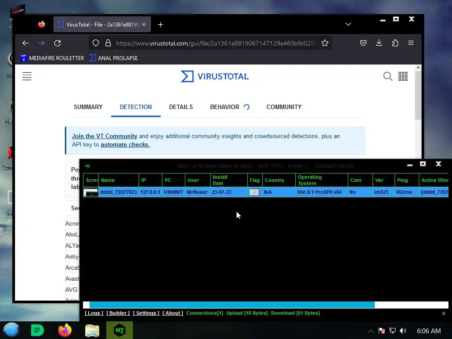Click the MrBeast user cell
This screenshot has width=452, height=339.
click(x=197, y=192)
